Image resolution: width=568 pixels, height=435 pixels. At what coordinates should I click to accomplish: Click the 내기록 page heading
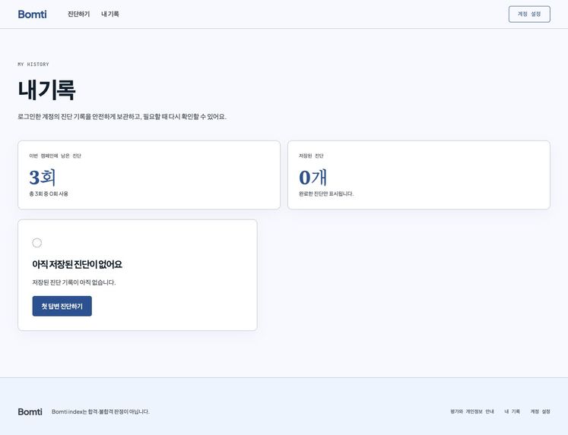[46, 90]
